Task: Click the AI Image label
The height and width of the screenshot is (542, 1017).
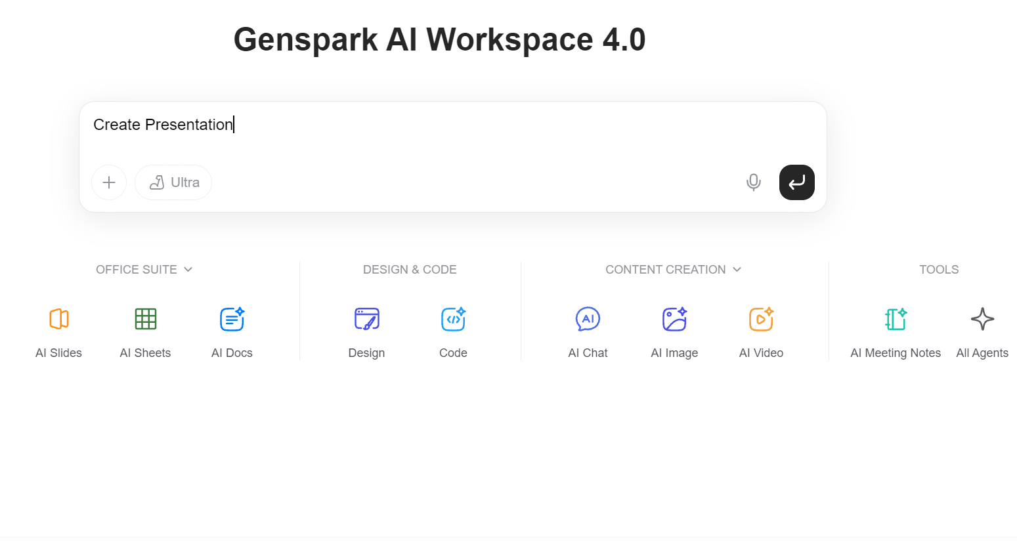Action: [x=675, y=353]
